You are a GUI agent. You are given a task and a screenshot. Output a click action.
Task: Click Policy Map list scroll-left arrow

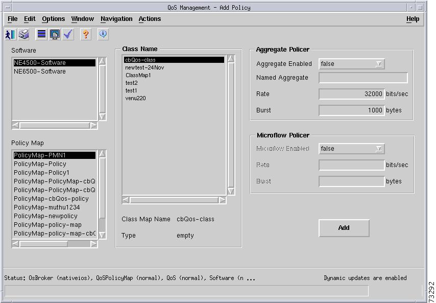[x=15, y=244]
